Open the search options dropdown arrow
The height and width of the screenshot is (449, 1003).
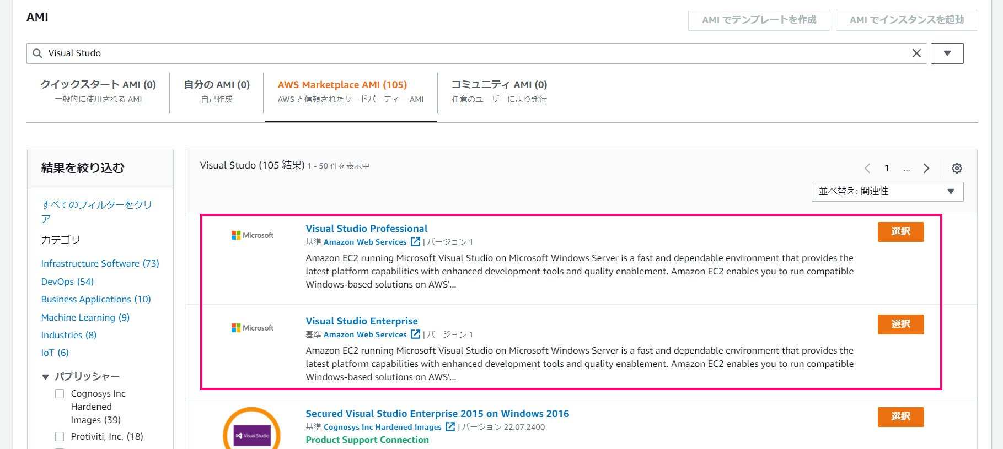[x=947, y=53]
